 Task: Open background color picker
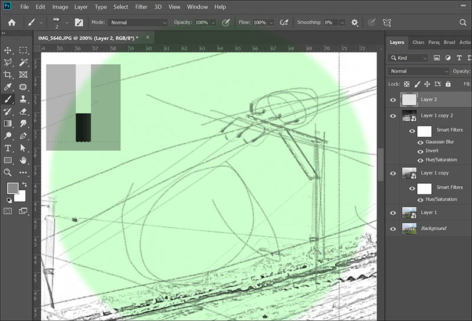pos(21,197)
